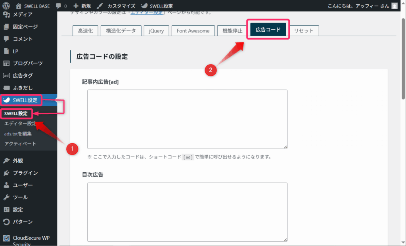Viewport: 406px width, 246px height.
Task: Click the 目次広告 label
Action: click(x=92, y=175)
